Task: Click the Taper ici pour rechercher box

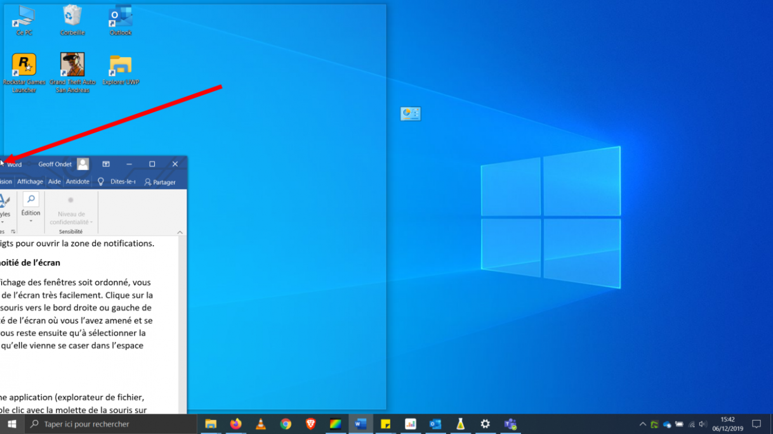Action: 111,424
